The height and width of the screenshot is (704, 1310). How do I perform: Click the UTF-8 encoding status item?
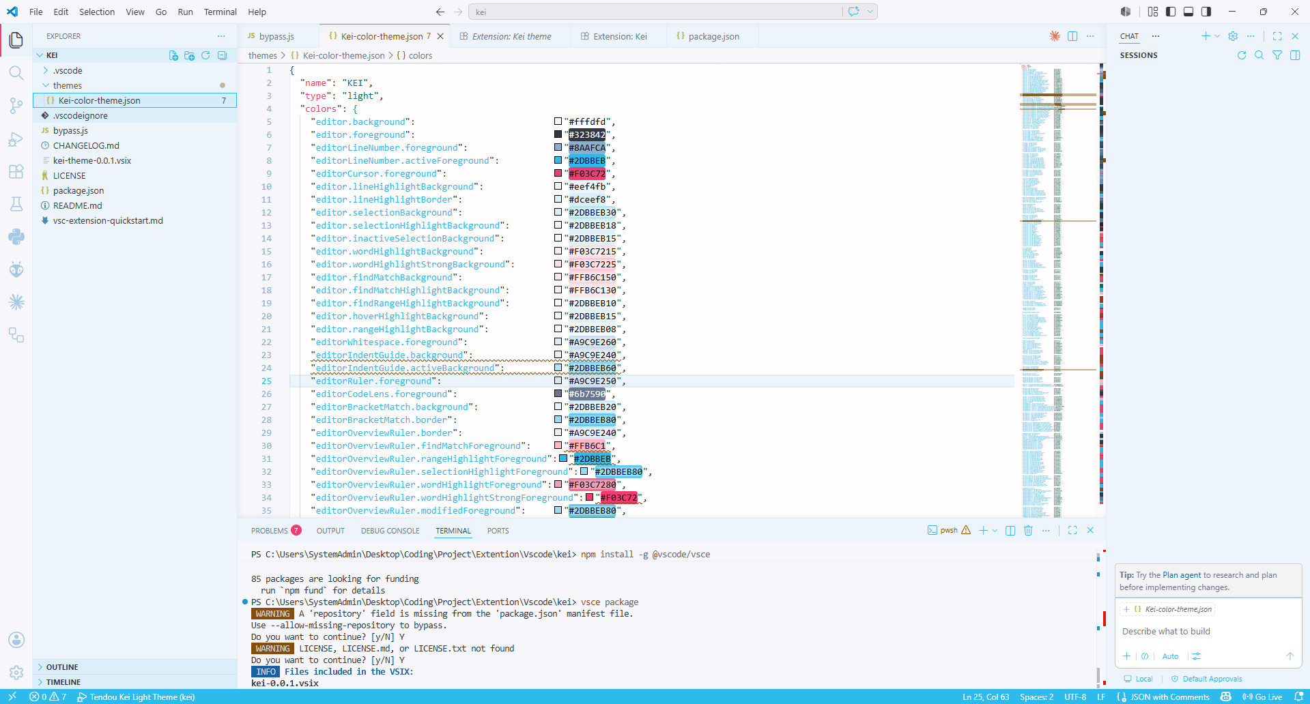[1075, 696]
